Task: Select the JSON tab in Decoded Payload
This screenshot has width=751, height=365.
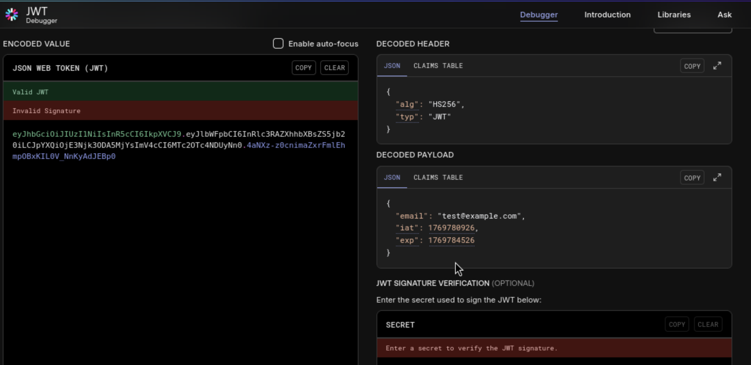Action: click(x=392, y=178)
